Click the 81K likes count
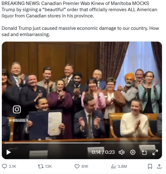 coord(85,167)
